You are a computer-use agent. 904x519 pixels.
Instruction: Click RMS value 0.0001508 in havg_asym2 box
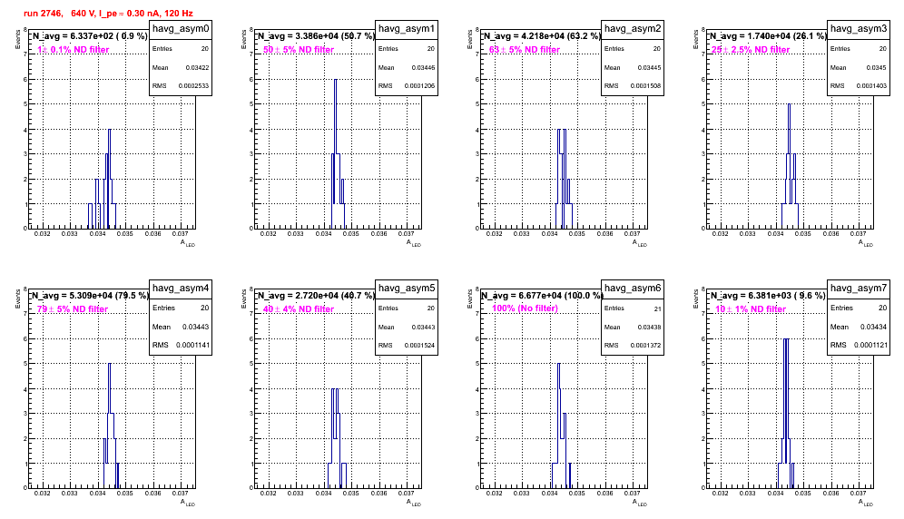(645, 86)
